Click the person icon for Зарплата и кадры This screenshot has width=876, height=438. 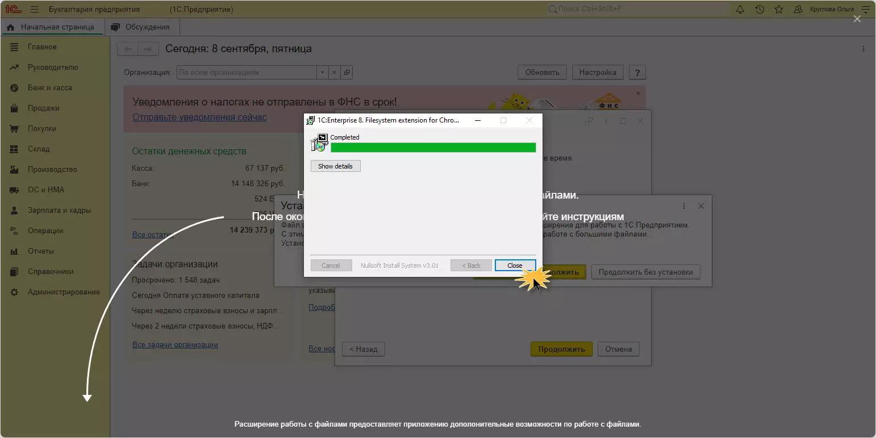(x=15, y=210)
